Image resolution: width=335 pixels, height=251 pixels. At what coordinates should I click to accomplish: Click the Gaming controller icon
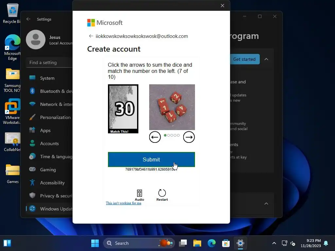click(x=32, y=169)
